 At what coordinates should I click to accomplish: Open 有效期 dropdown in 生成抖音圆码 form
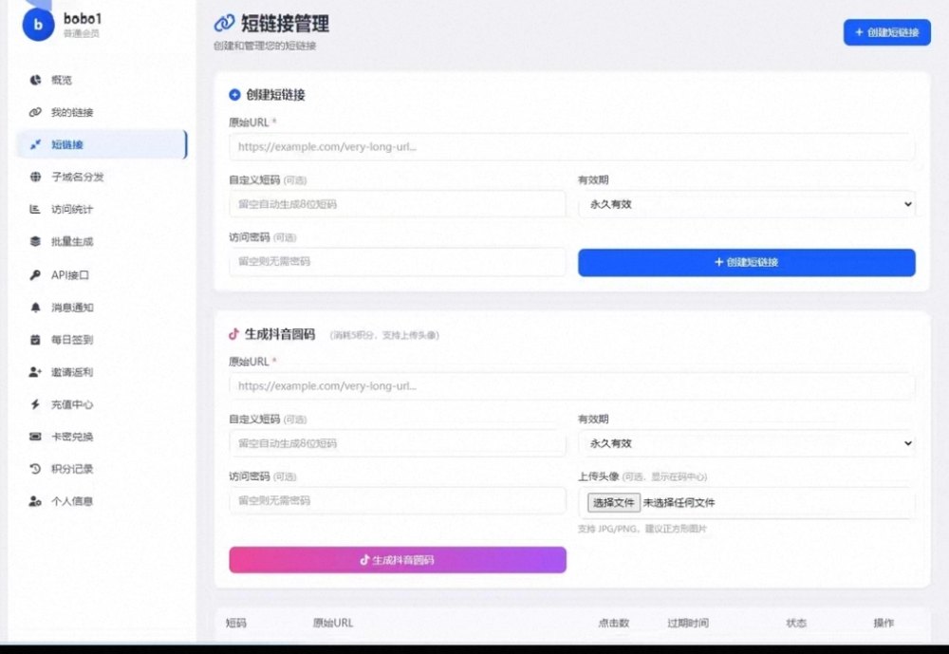click(746, 443)
